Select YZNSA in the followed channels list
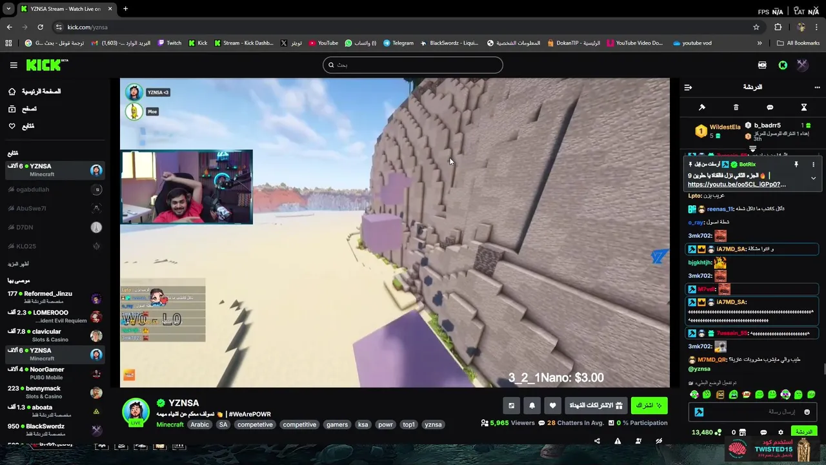Viewport: 826px width, 465px height. click(55, 170)
